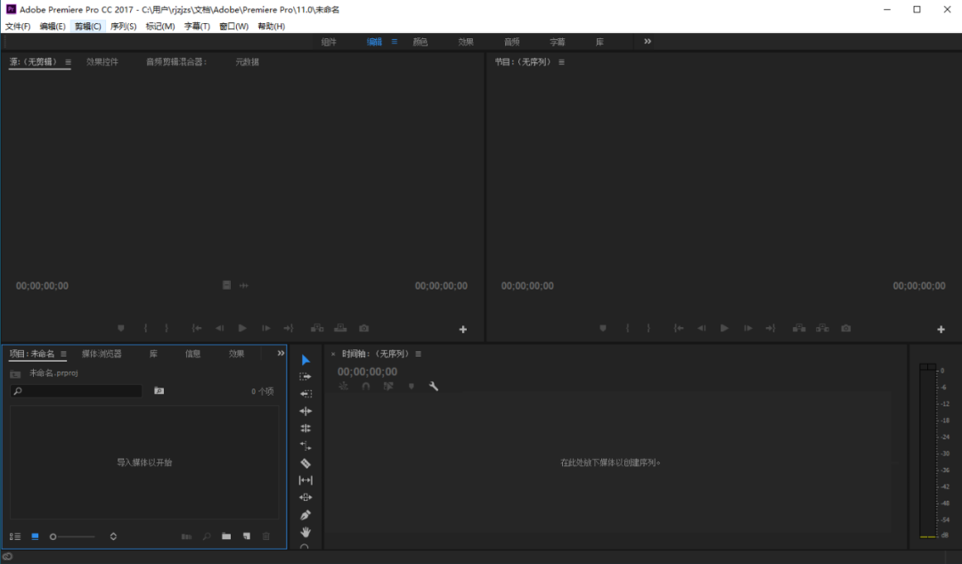Play in the Source monitor
The width and height of the screenshot is (962, 564).
point(242,329)
